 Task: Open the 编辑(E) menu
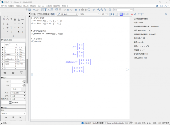point(11,6)
